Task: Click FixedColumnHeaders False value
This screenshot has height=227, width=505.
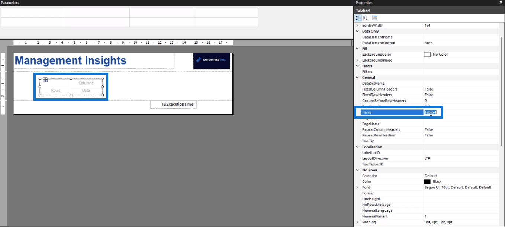Action: click(429, 89)
